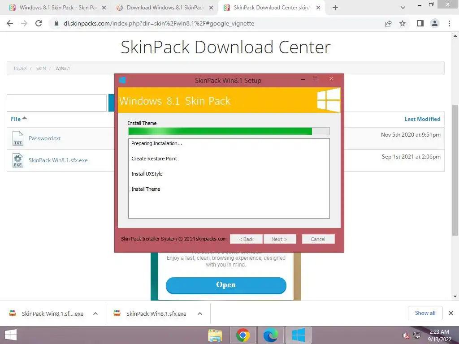
Task: Close the SkinPack Download Center tab
Action: pyautogui.click(x=318, y=8)
